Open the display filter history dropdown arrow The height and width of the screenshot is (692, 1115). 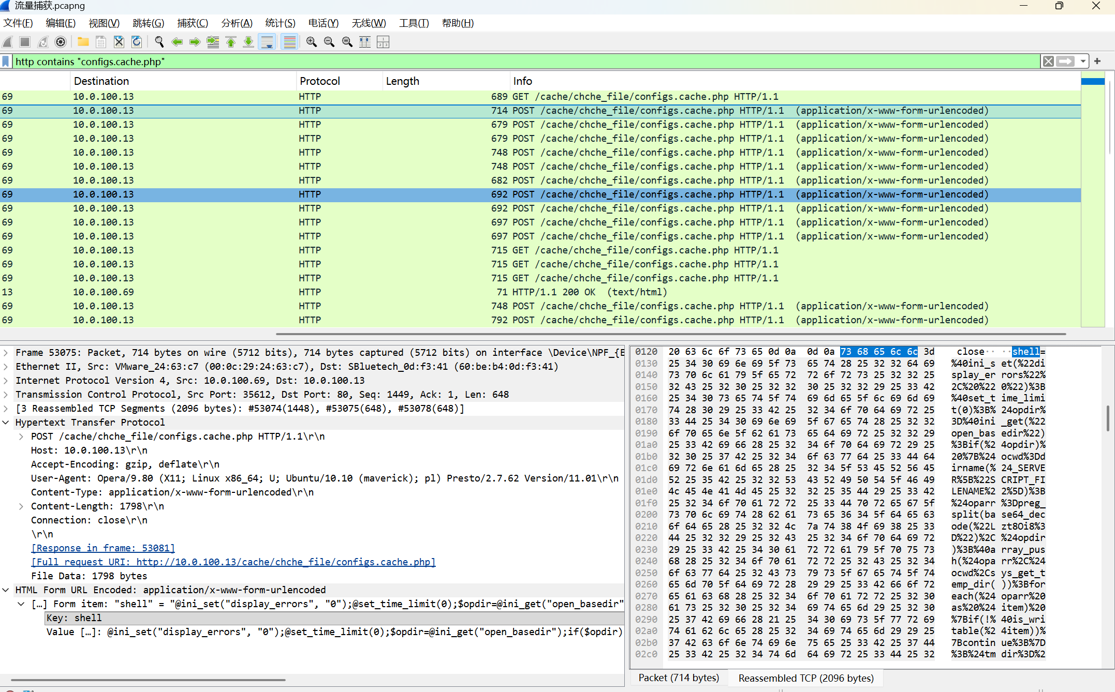1083,62
